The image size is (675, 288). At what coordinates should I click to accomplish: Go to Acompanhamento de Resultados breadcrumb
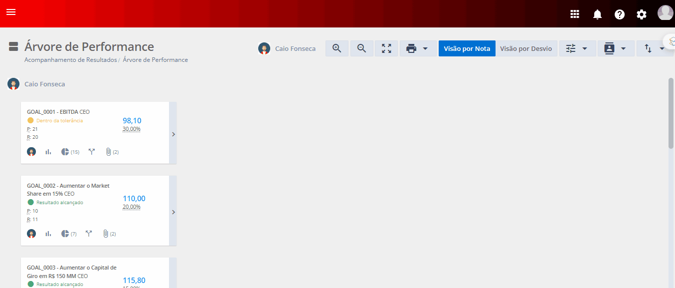70,60
